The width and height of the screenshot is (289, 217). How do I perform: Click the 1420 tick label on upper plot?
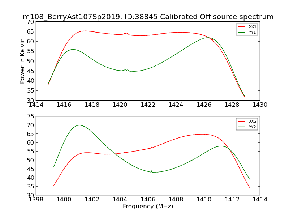120,105
